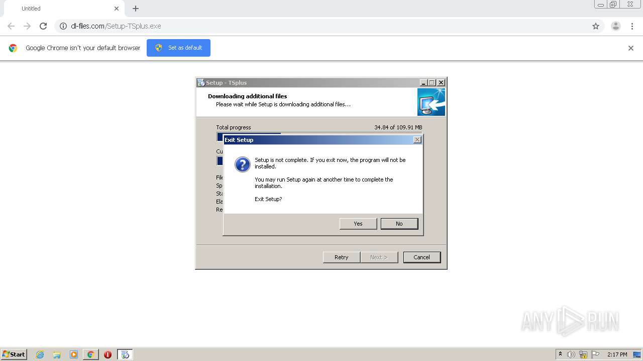Click 'Exit Setup?' question text
Screen dimensions: 643x361
click(268, 199)
